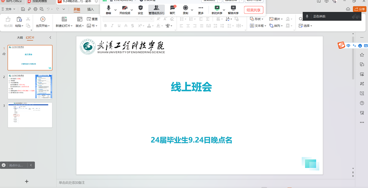
Task: Open the 文件 file menu
Action: (x=8, y=9)
